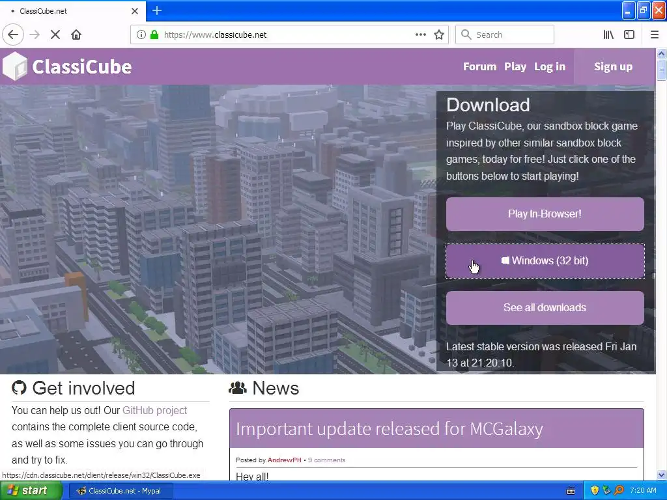This screenshot has height=500, width=667.
Task: Stop loading the page
Action: (55, 35)
